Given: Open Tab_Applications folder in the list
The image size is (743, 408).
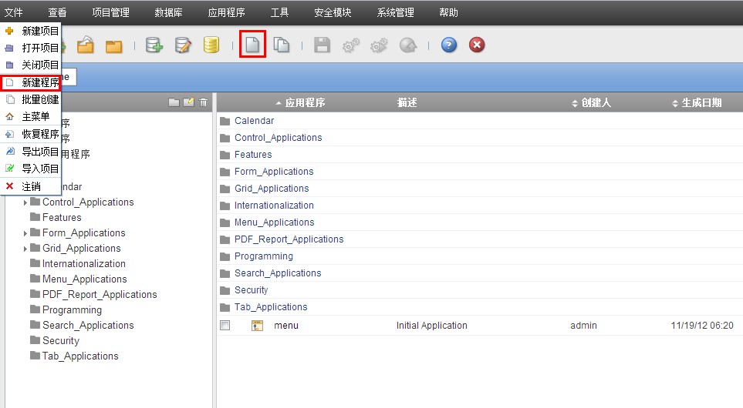Looking at the screenshot, I should coord(271,307).
